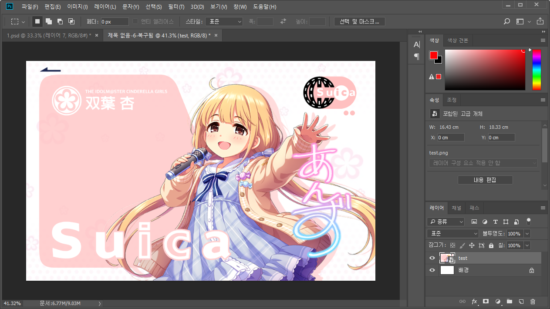Expand the narrow panel dock double arrow
550x309 pixels.
pyautogui.click(x=420, y=32)
